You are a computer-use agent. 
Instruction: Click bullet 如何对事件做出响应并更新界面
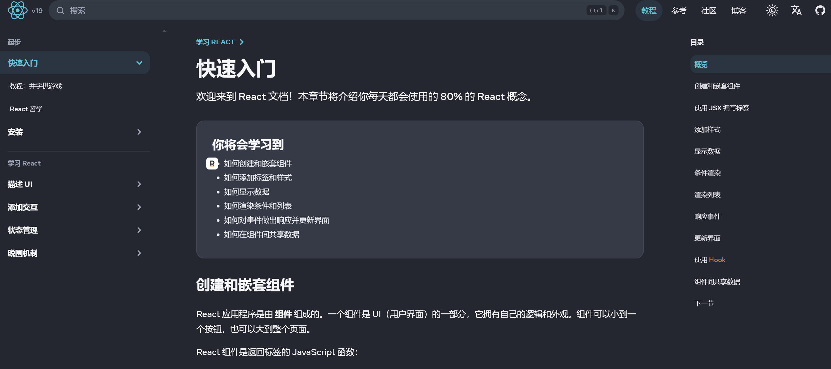point(276,220)
